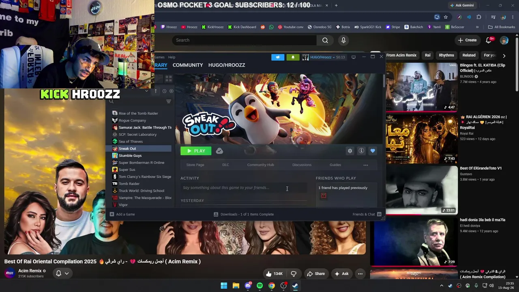Click the YouTube Create button
The image size is (519, 292).
point(467,40)
